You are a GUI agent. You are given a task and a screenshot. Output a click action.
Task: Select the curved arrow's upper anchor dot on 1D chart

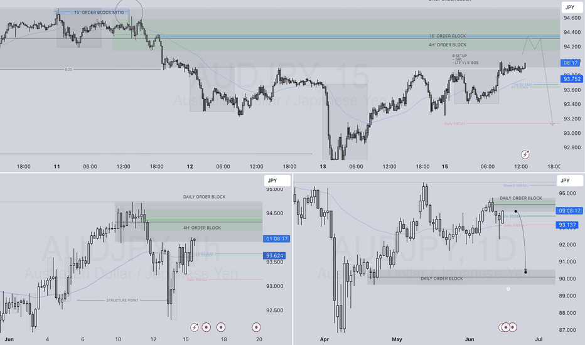[x=515, y=211]
